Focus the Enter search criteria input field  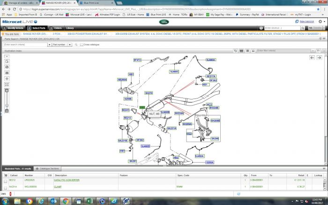(25, 45)
